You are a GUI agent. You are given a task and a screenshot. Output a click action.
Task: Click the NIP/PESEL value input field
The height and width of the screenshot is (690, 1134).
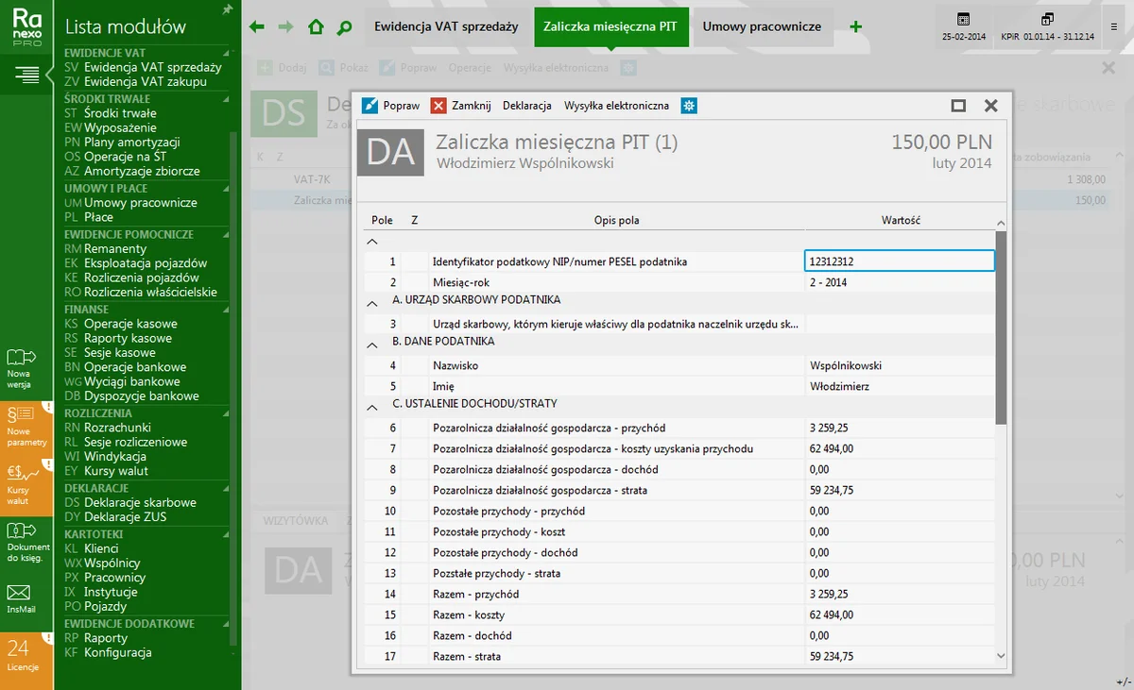click(x=899, y=261)
